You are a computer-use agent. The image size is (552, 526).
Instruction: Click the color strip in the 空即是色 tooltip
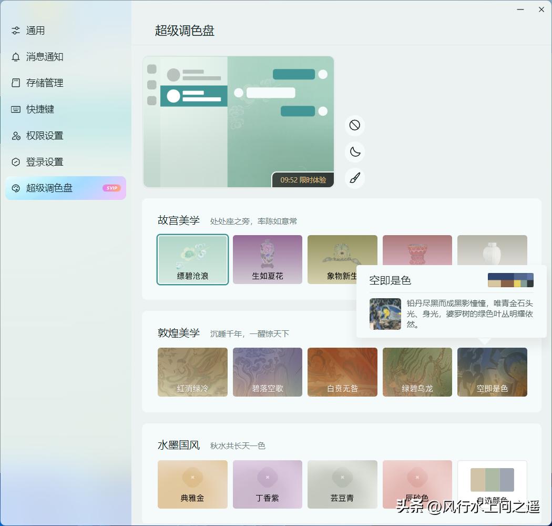click(x=511, y=280)
